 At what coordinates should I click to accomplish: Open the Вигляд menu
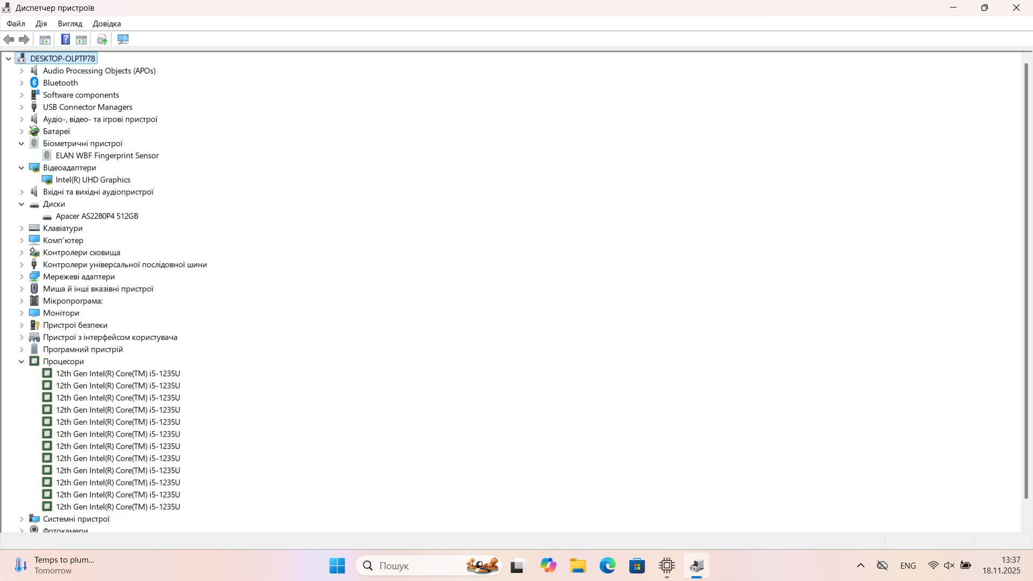tap(70, 24)
